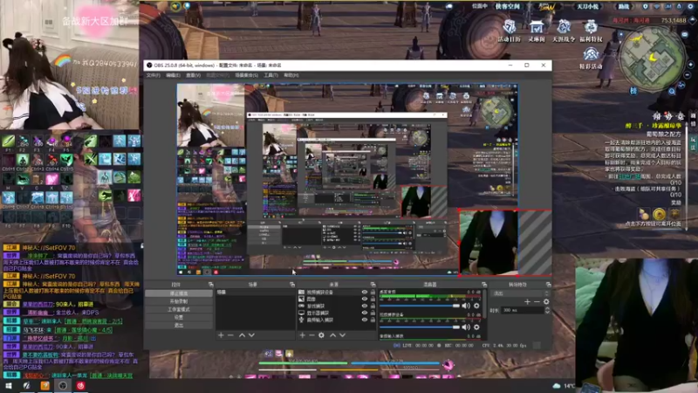Viewport: 698px width, 393px height.
Task: Click the Windows Start button on taskbar
Action: pos(8,385)
